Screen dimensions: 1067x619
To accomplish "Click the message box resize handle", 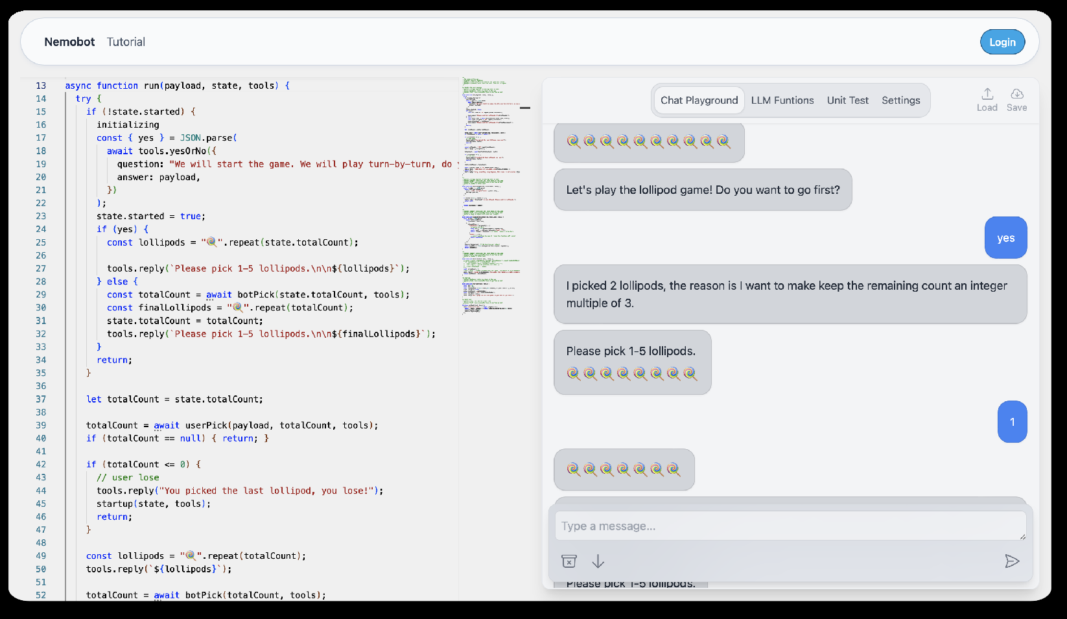I will coord(1022,536).
